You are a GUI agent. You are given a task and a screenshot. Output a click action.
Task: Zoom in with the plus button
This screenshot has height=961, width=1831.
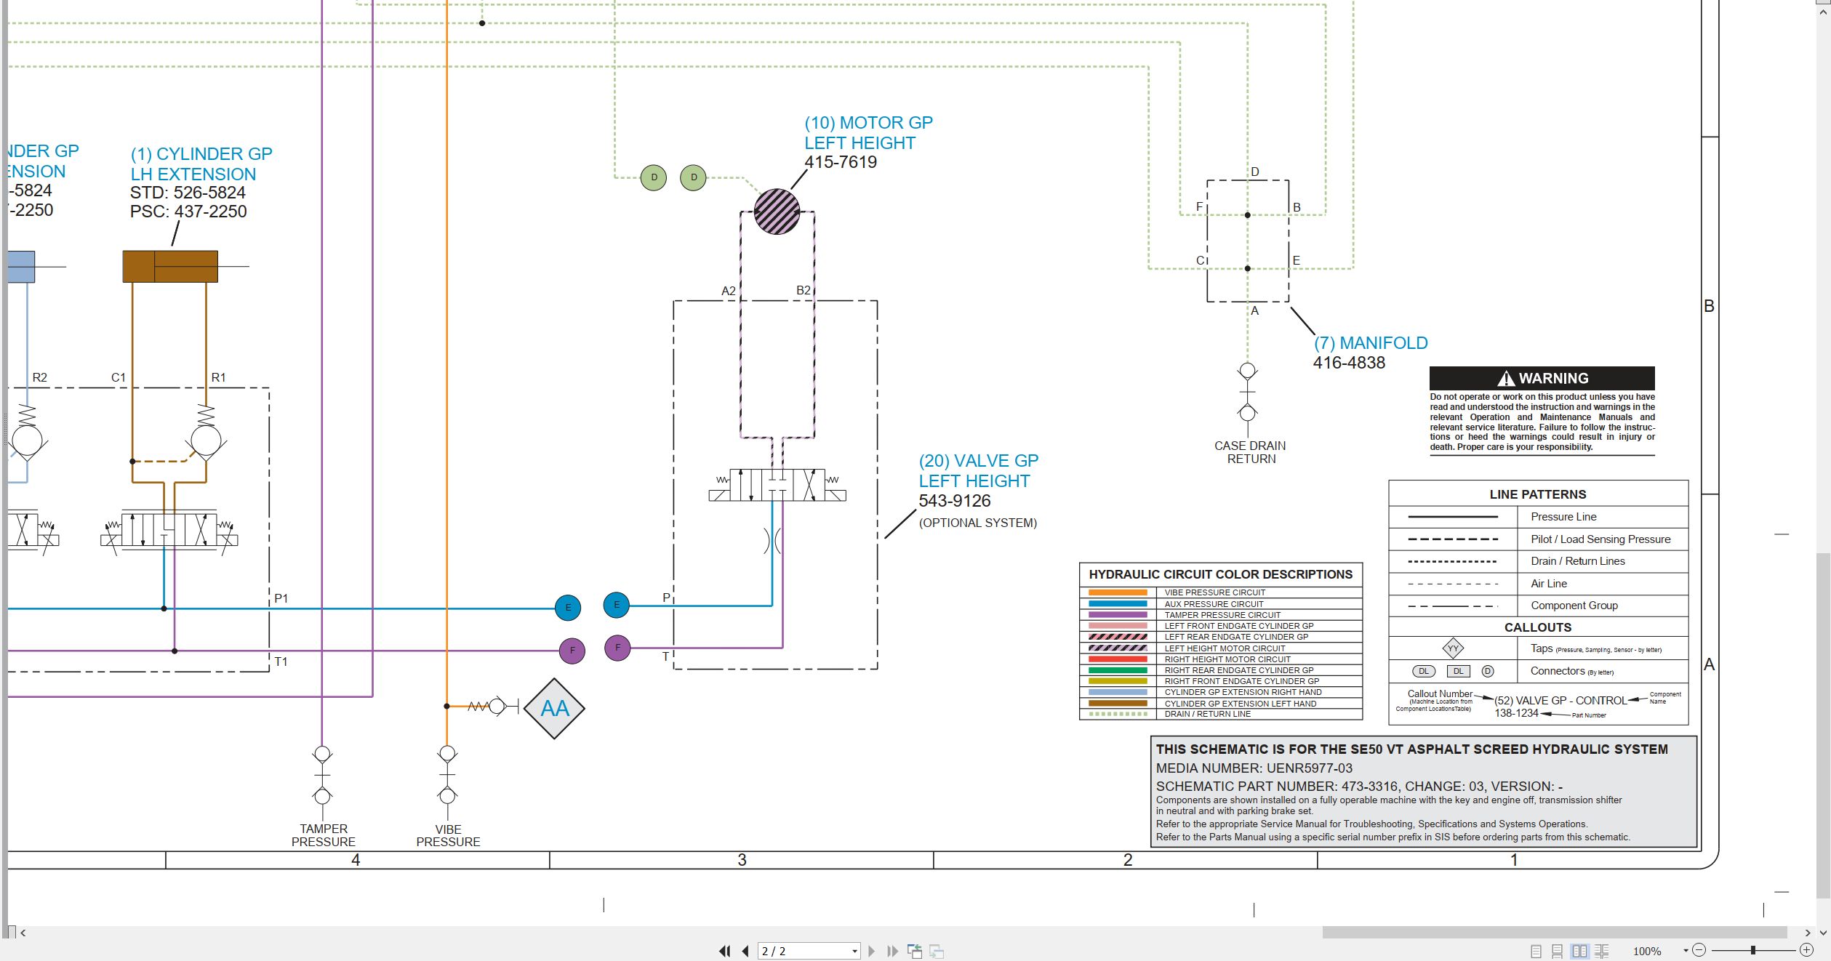click(1806, 950)
